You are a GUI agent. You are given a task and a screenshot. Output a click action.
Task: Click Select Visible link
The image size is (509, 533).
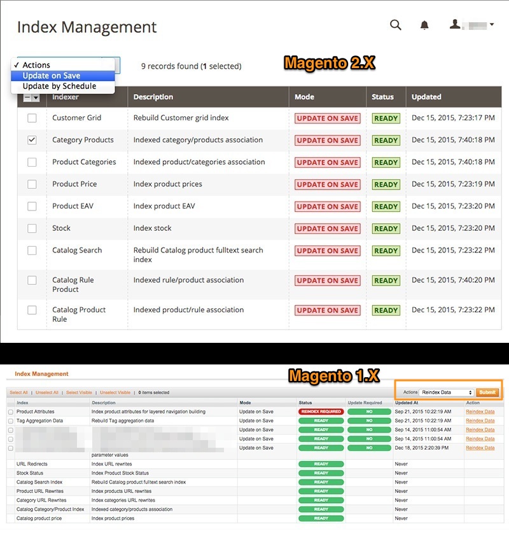click(x=79, y=392)
